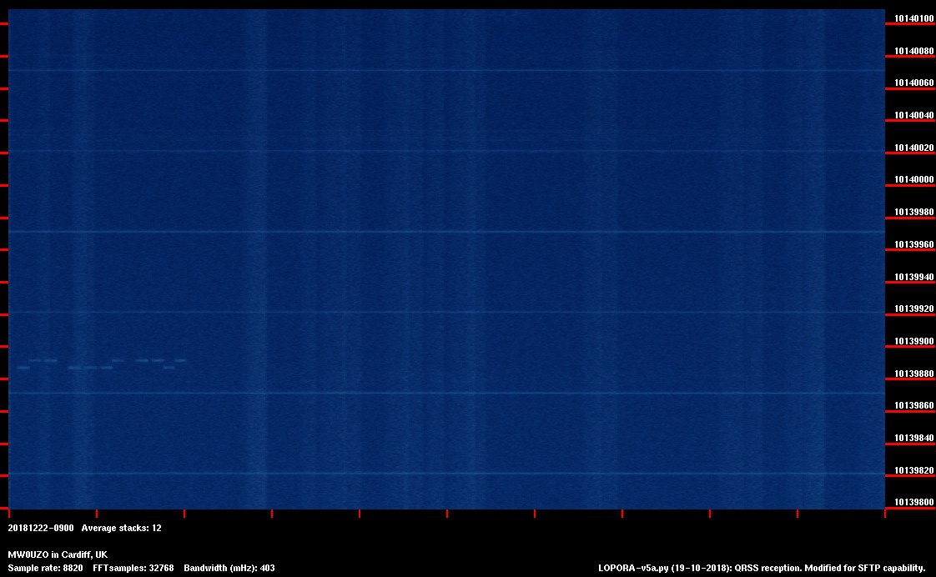
Task: Click the 10139800 frequency label
Action: click(913, 503)
